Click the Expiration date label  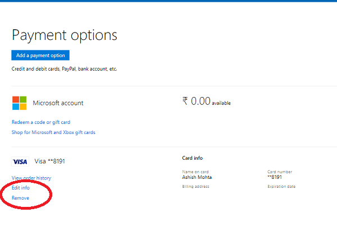click(281, 187)
